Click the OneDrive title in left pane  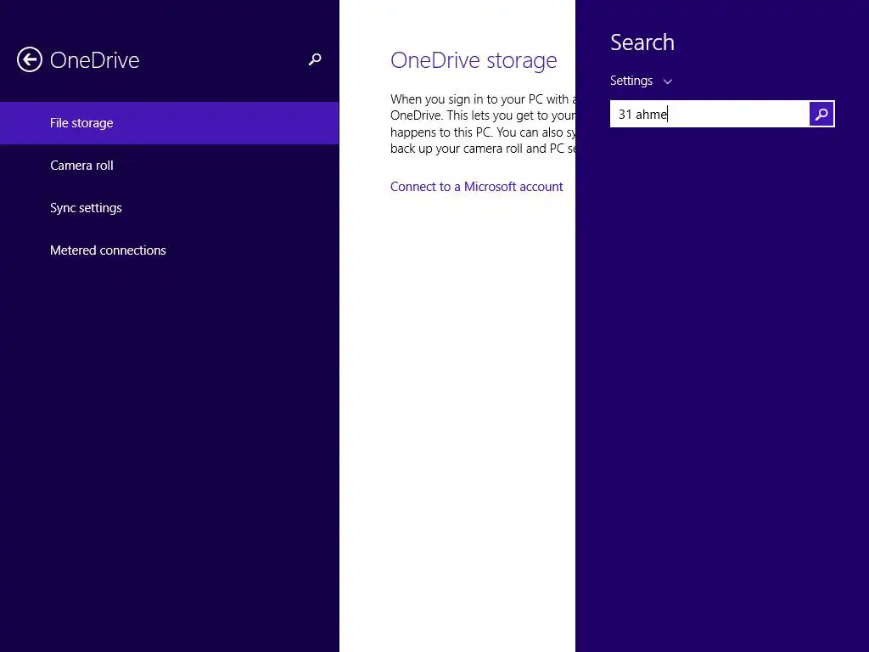click(x=94, y=60)
